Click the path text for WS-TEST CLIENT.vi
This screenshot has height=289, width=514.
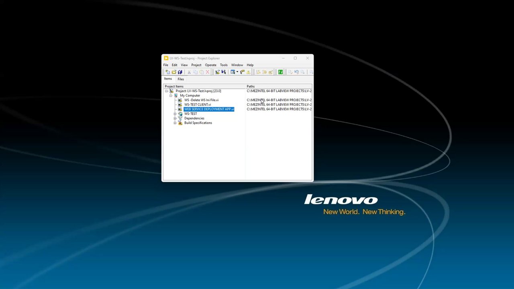coord(279,104)
